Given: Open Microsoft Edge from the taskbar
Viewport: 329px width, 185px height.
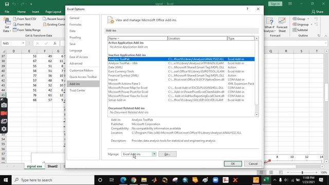Looking at the screenshot, I should tap(123, 180).
